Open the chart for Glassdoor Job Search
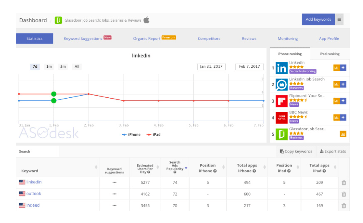 pyautogui.click(x=343, y=134)
